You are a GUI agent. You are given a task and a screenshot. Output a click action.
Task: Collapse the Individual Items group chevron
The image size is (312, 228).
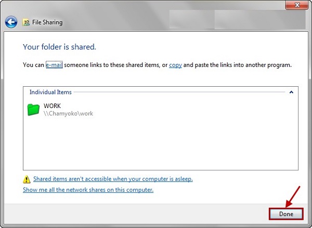[x=291, y=92]
